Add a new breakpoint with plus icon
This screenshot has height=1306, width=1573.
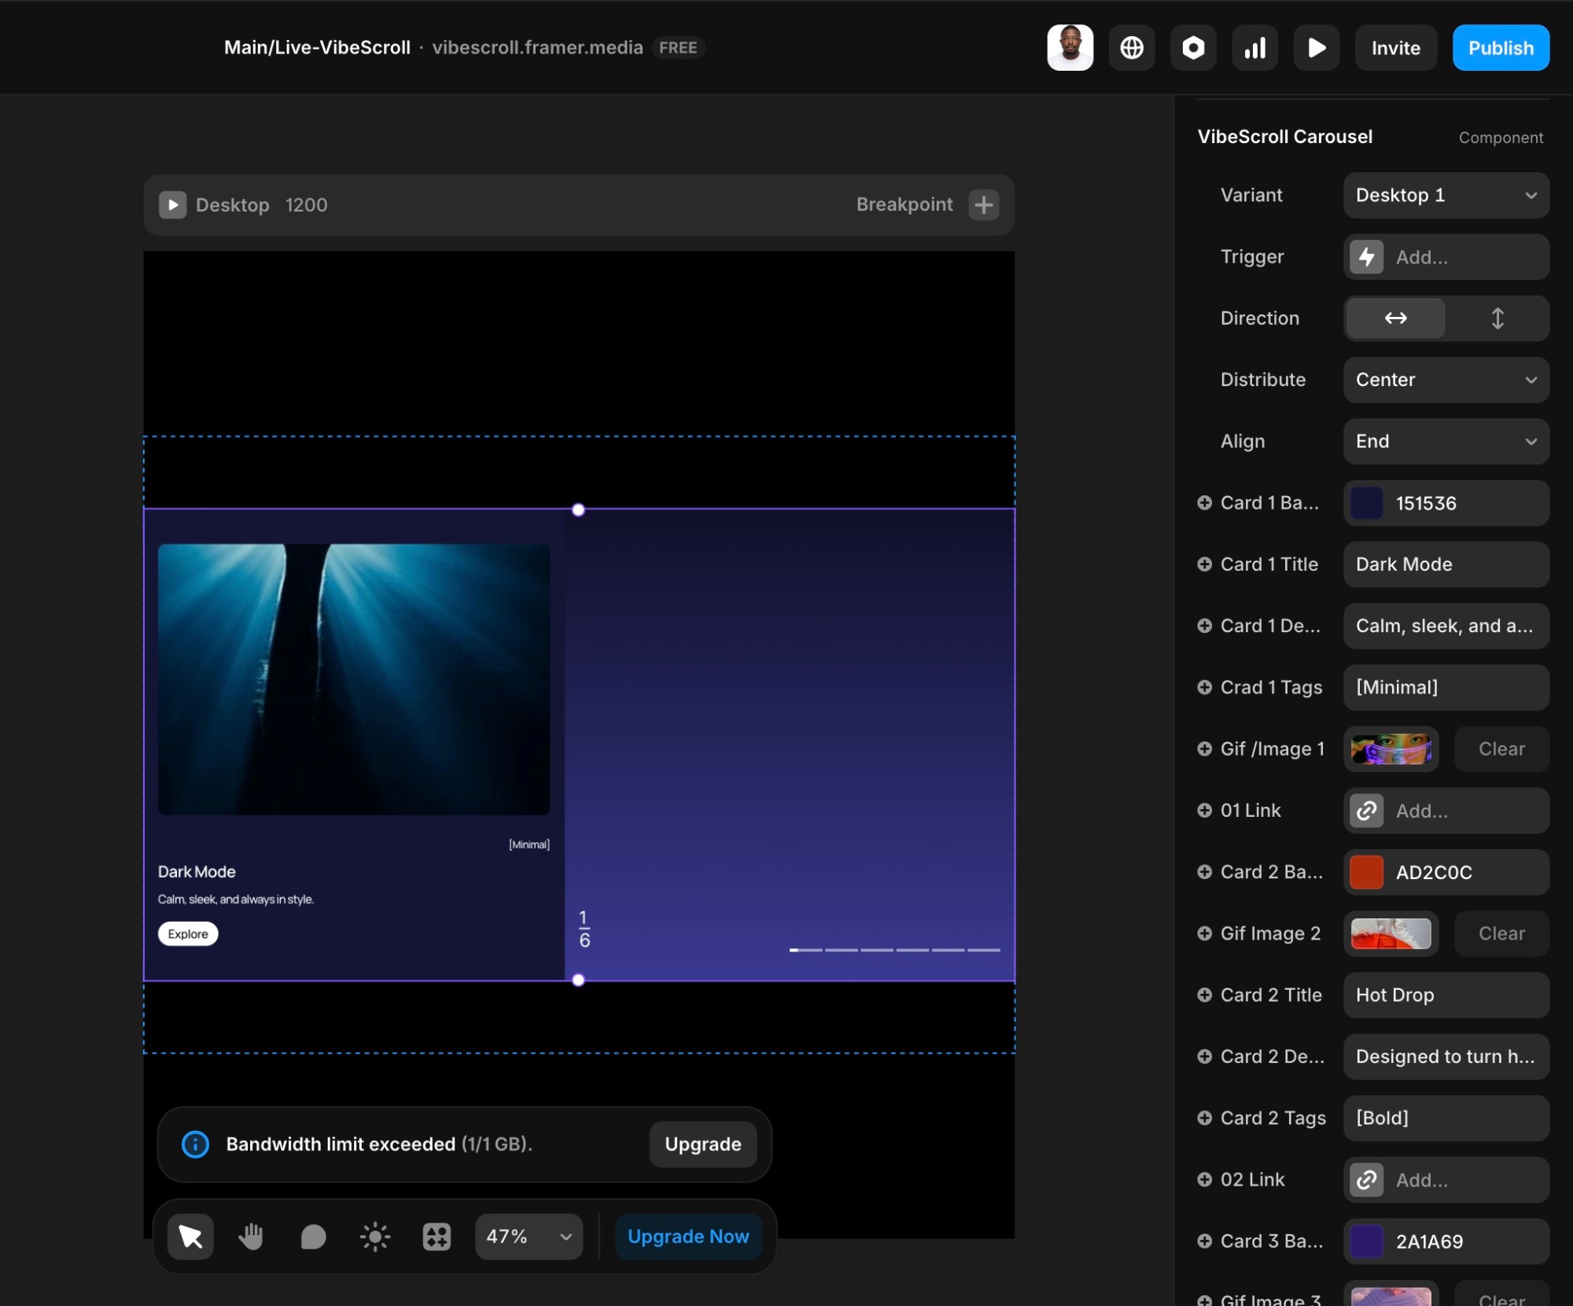coord(984,205)
